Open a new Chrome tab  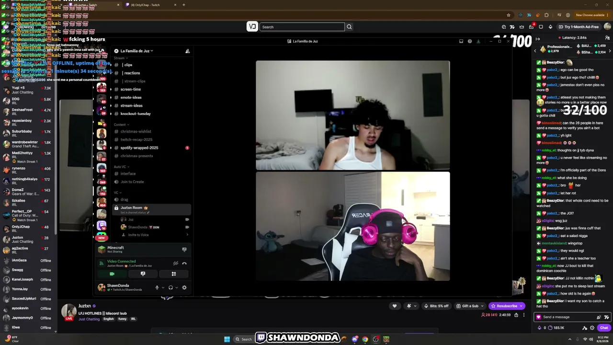point(184,5)
